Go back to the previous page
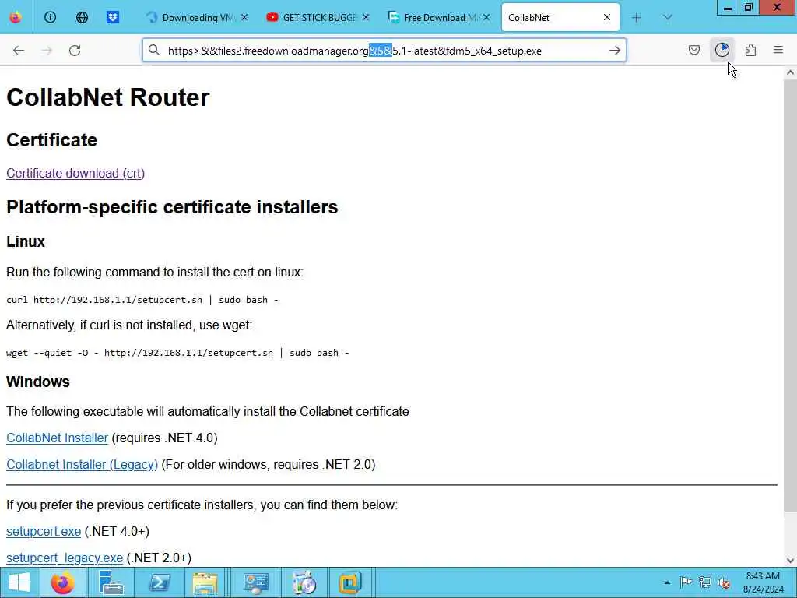This screenshot has width=797, height=598. click(19, 51)
